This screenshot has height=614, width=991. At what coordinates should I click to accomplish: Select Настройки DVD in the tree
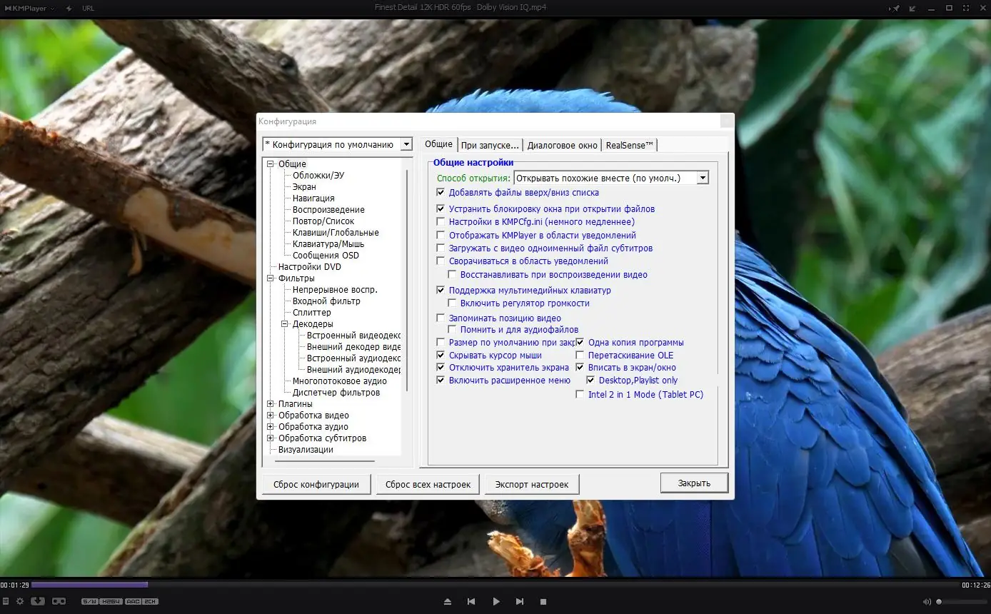pos(310,267)
